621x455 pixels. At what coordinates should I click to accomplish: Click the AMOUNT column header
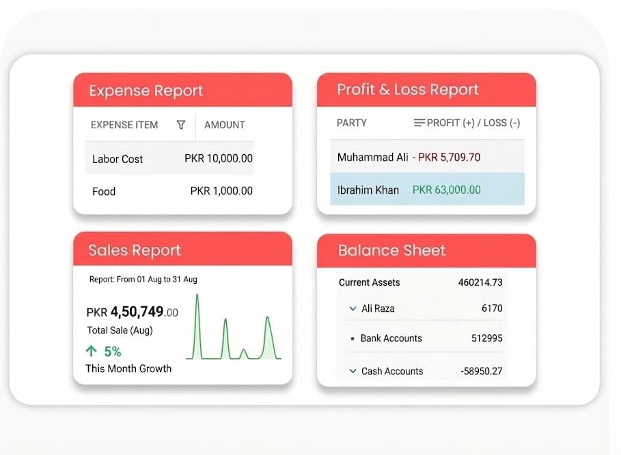[224, 125]
